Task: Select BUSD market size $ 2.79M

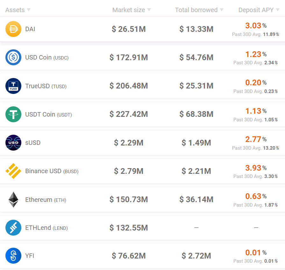Action: 129,171
